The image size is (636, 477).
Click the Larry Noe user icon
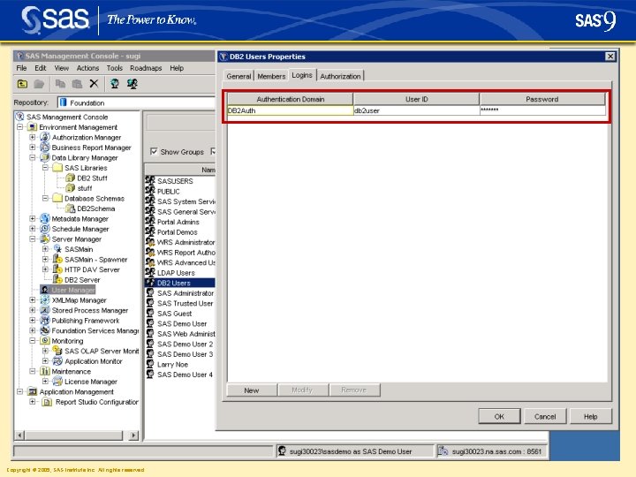click(x=150, y=364)
